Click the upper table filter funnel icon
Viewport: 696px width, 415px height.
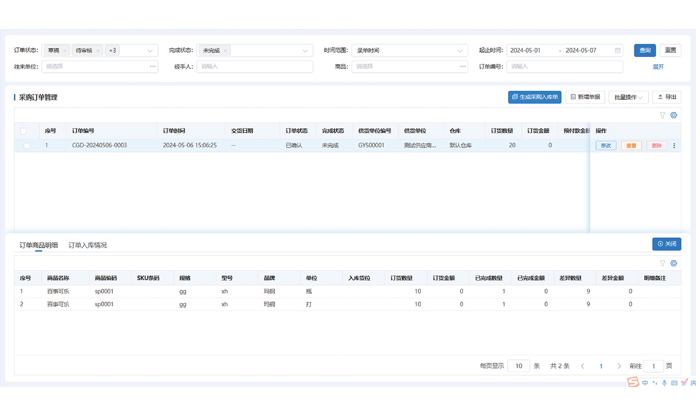click(x=663, y=115)
